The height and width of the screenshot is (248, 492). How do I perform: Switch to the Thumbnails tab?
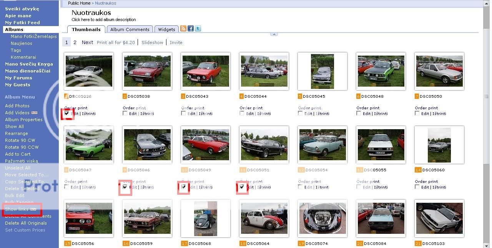click(x=86, y=30)
